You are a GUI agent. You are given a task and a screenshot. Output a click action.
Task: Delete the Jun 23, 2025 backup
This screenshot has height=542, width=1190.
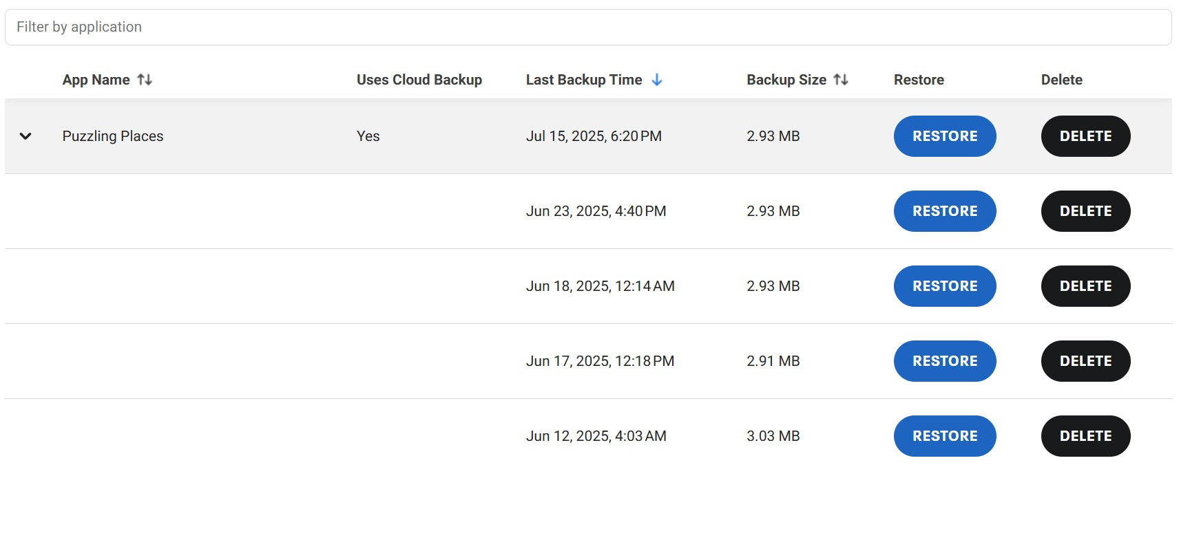point(1085,211)
